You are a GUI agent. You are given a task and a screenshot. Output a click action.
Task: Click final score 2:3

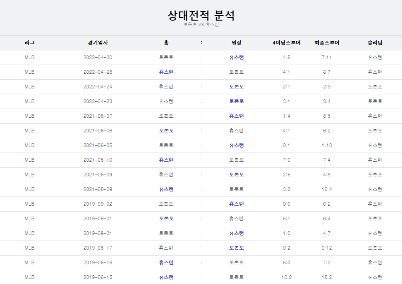326,87
